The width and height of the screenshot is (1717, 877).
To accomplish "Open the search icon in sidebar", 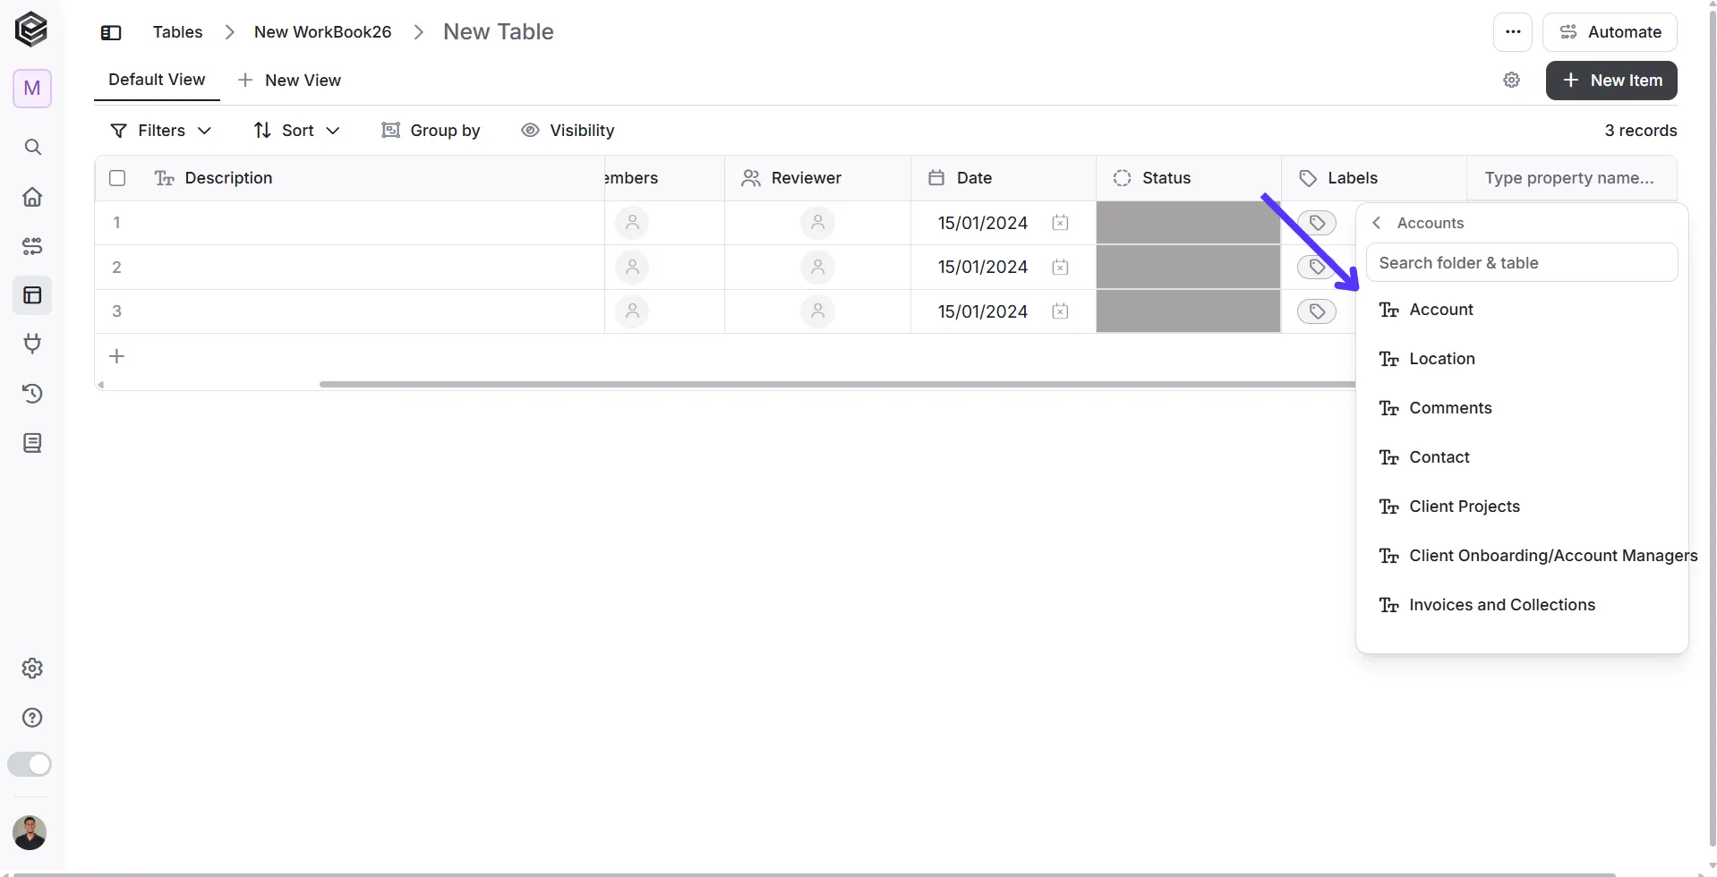I will click(32, 147).
